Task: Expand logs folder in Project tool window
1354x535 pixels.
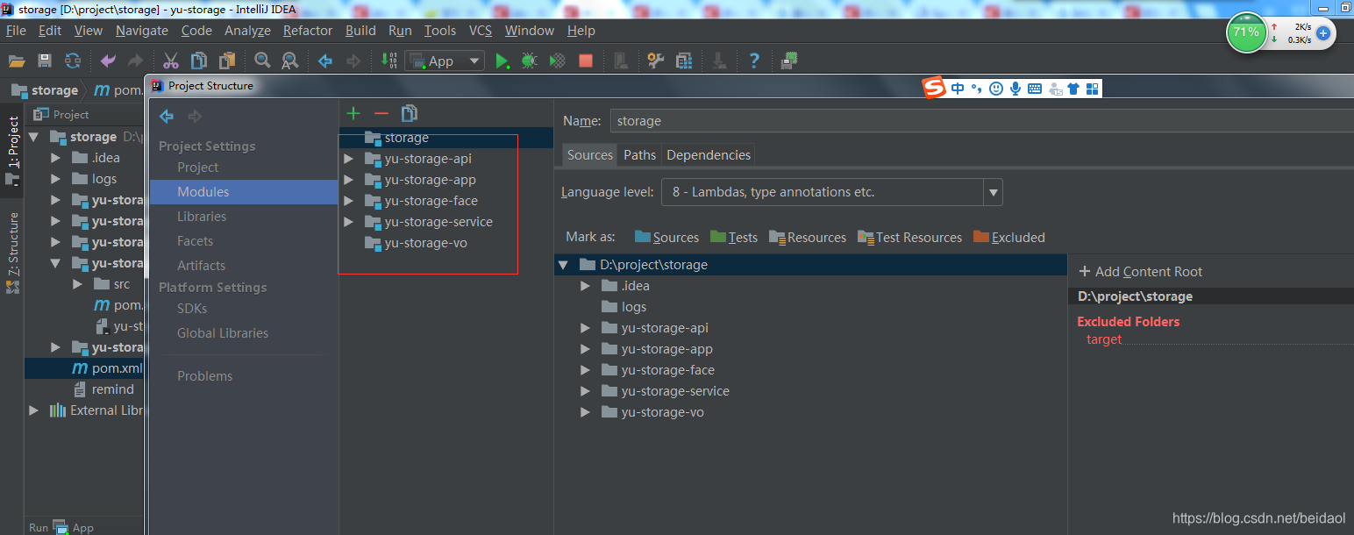Action: [55, 179]
